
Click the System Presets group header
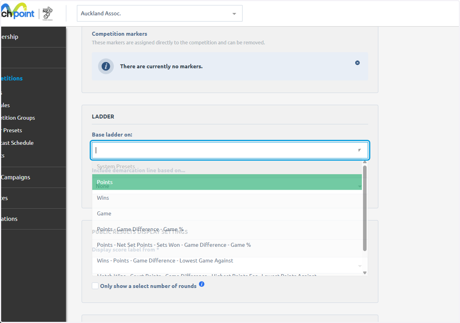click(x=116, y=166)
